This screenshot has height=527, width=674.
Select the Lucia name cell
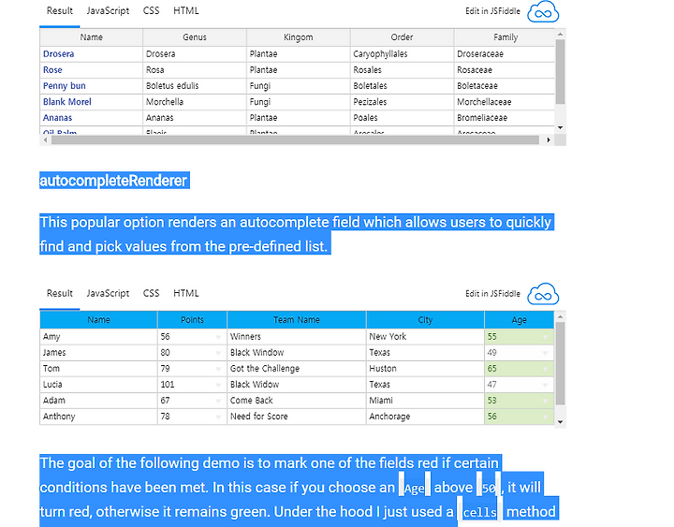point(99,385)
